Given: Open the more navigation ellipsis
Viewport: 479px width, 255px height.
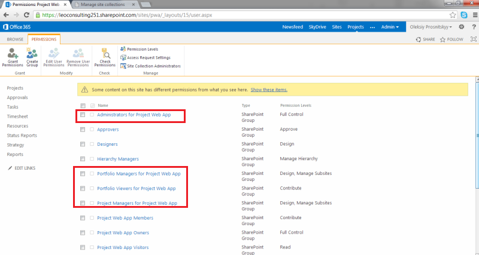Looking at the screenshot, I should 372,27.
